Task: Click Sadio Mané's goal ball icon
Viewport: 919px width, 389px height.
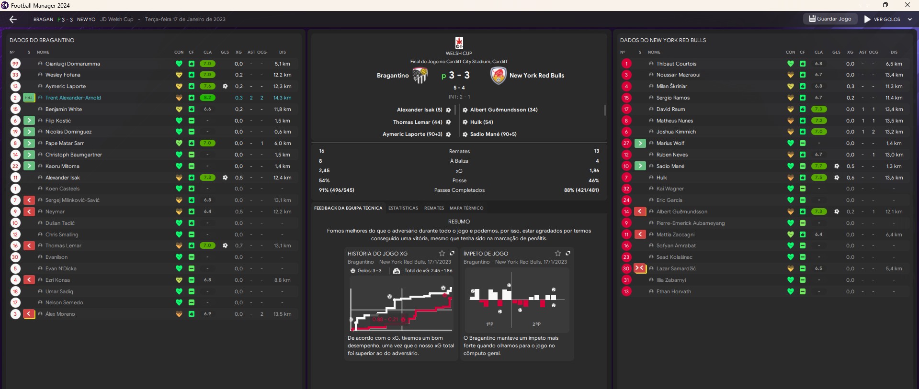Action: pos(836,166)
